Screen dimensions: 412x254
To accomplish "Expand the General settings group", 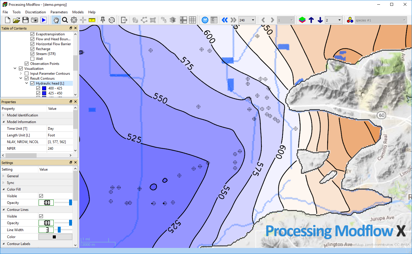I will 3,176.
